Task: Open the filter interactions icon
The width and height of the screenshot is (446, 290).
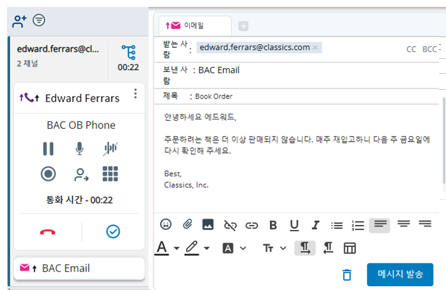Action: tap(39, 20)
